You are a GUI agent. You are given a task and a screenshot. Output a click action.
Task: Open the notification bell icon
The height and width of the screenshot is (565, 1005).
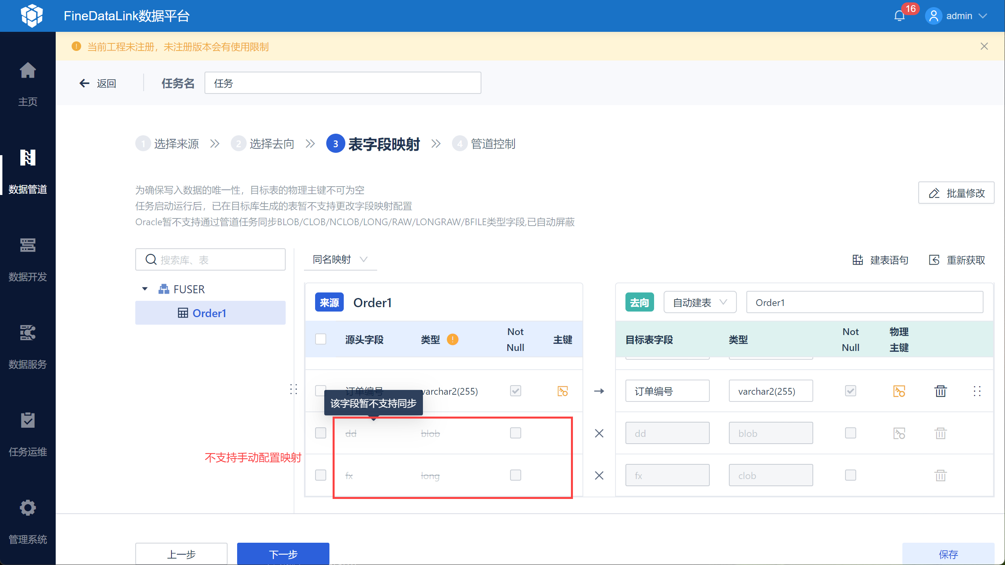click(x=899, y=16)
